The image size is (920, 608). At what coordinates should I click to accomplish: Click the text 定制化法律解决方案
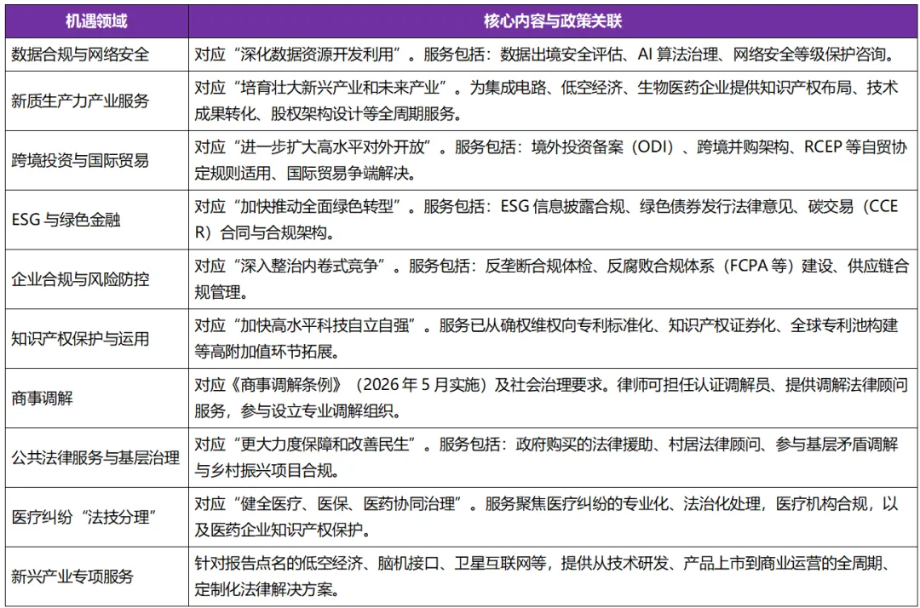(x=263, y=589)
